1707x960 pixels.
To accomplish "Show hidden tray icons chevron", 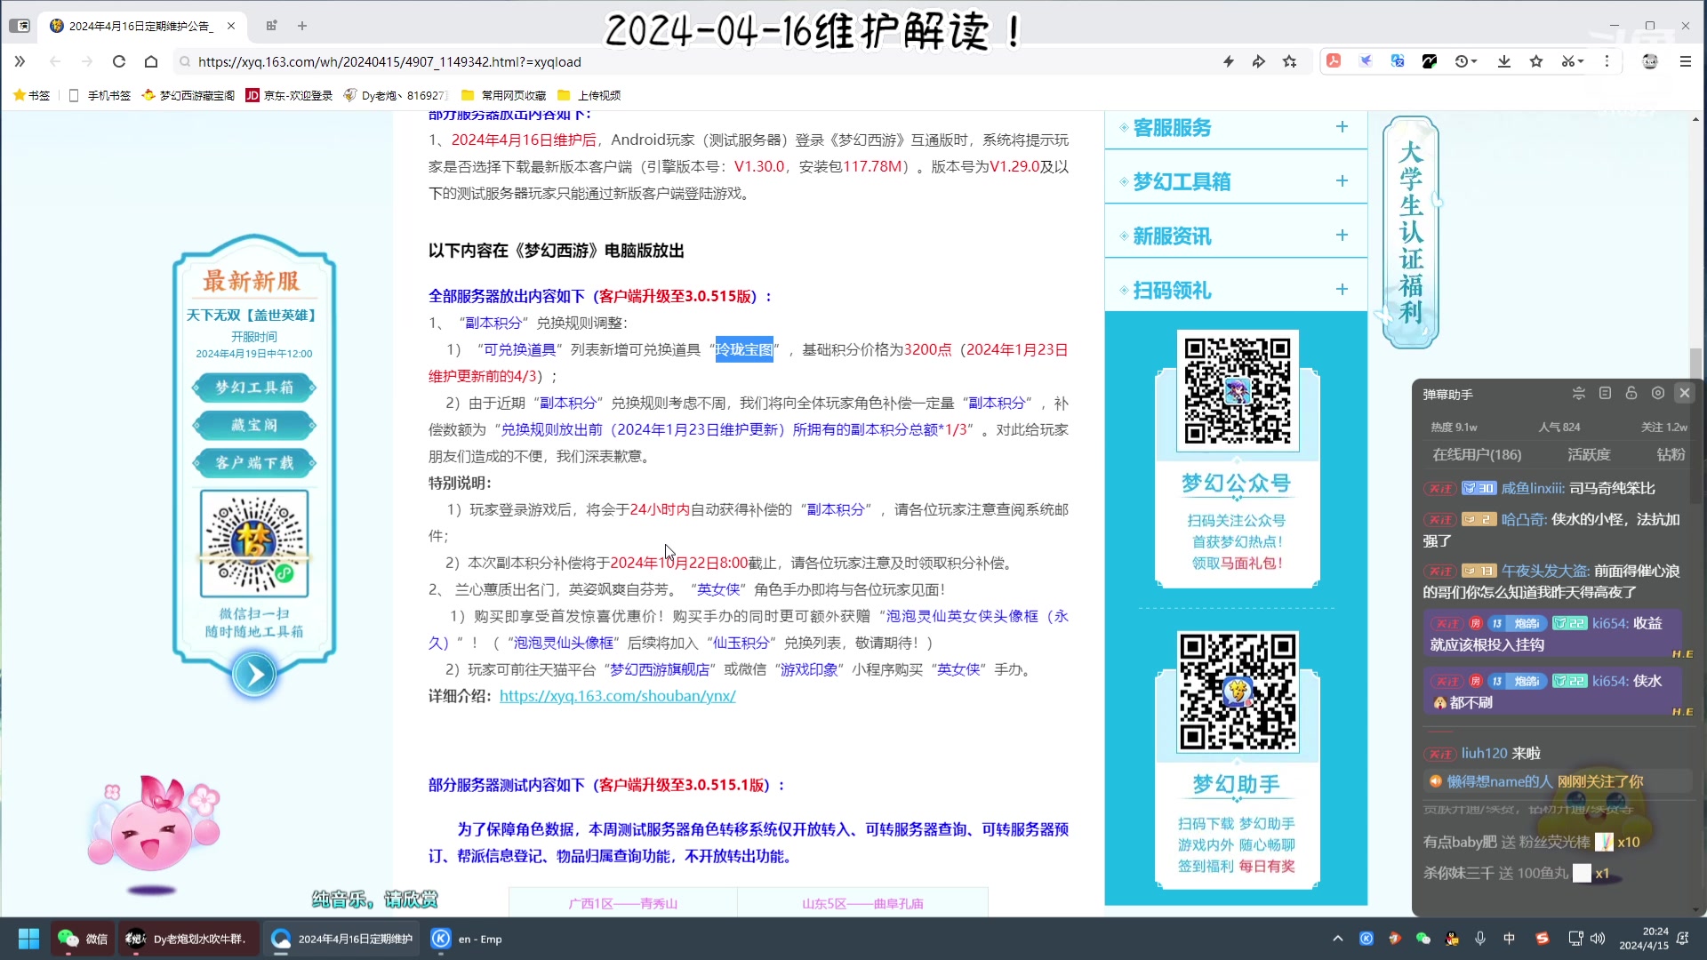I will [1337, 939].
